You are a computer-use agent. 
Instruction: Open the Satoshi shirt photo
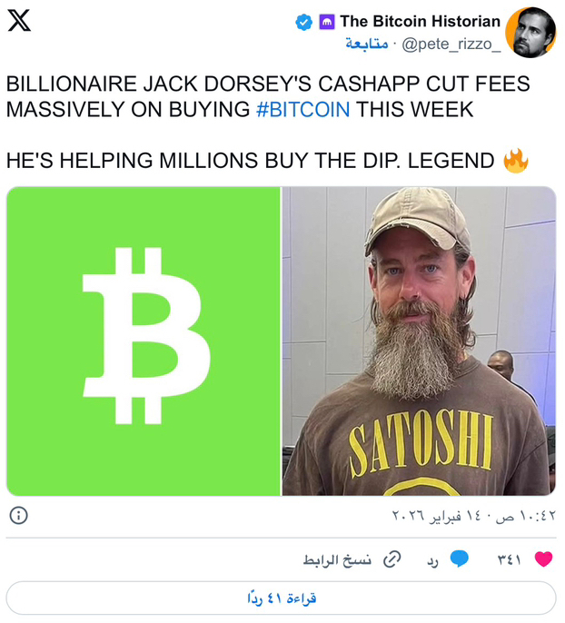point(419,341)
